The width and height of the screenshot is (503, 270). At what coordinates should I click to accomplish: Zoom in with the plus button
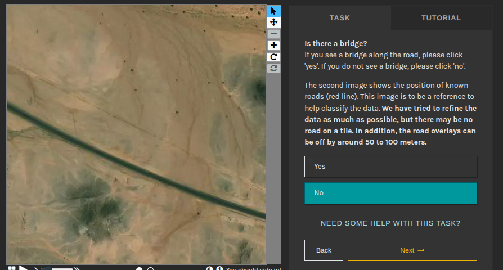pyautogui.click(x=273, y=45)
